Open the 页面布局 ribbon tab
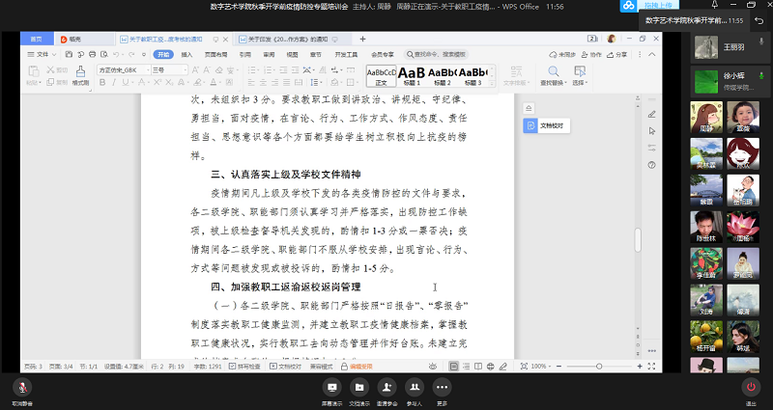This screenshot has width=773, height=410. 215,55
